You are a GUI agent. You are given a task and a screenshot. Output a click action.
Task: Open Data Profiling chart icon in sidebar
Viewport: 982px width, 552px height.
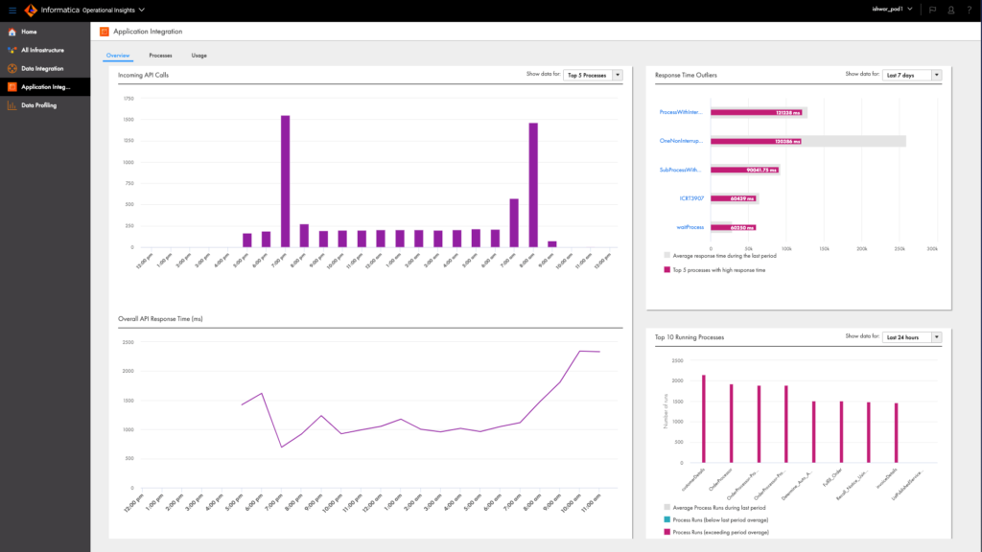[12, 105]
